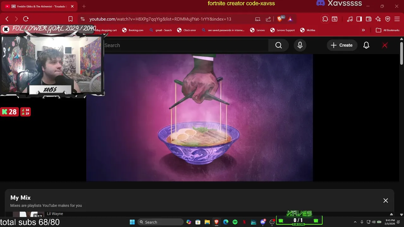Open the Windows Start menu
This screenshot has width=404, height=227.
tap(132, 222)
